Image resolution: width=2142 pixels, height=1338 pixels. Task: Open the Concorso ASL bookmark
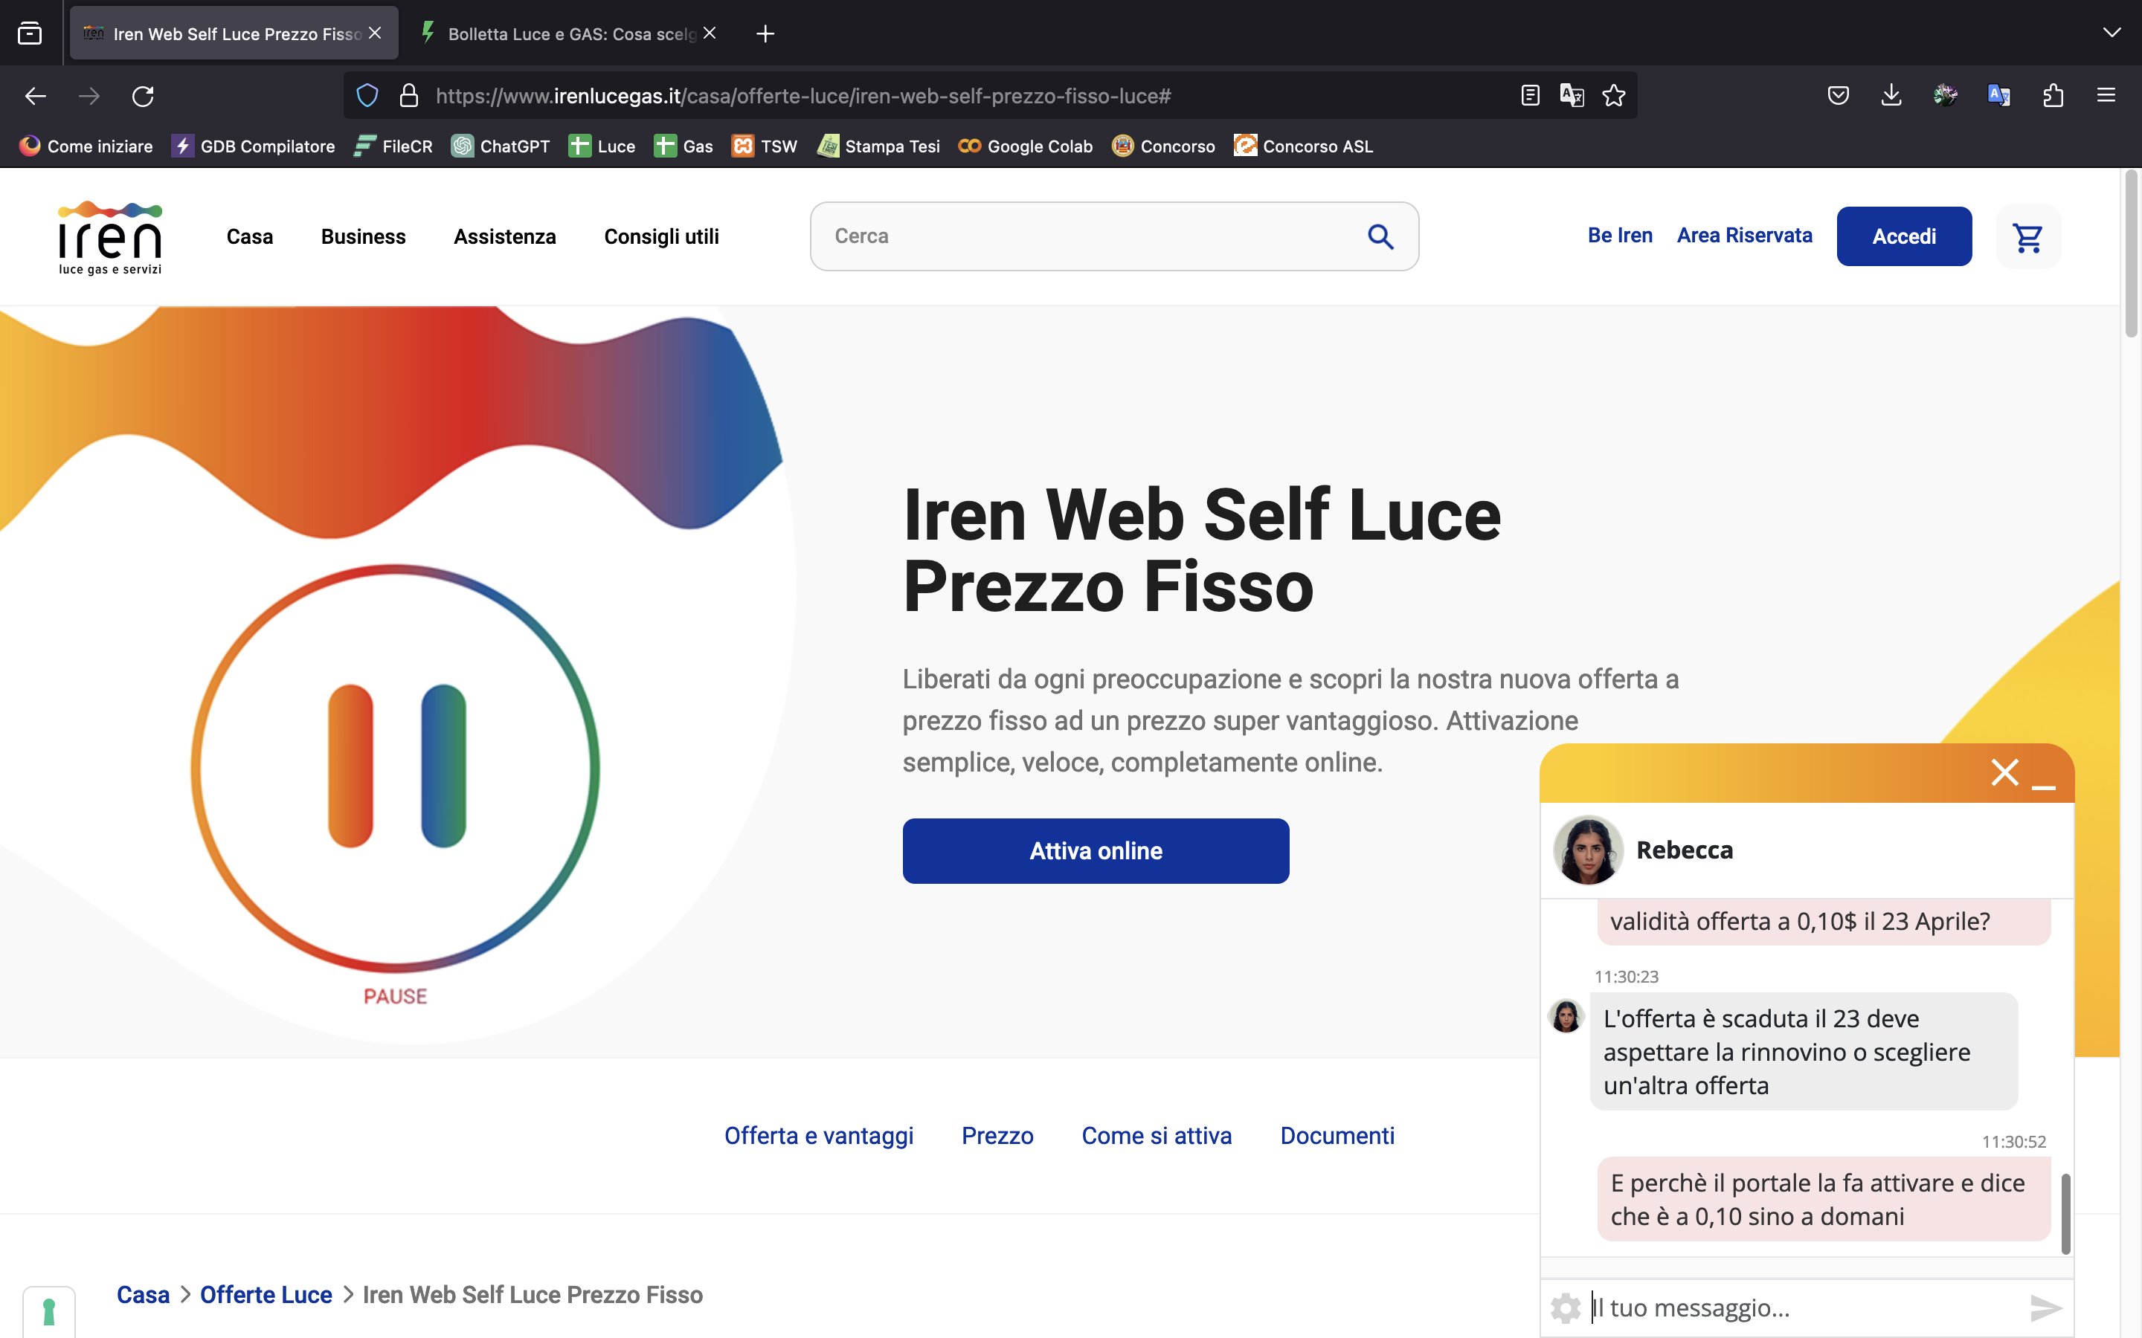1304,146
